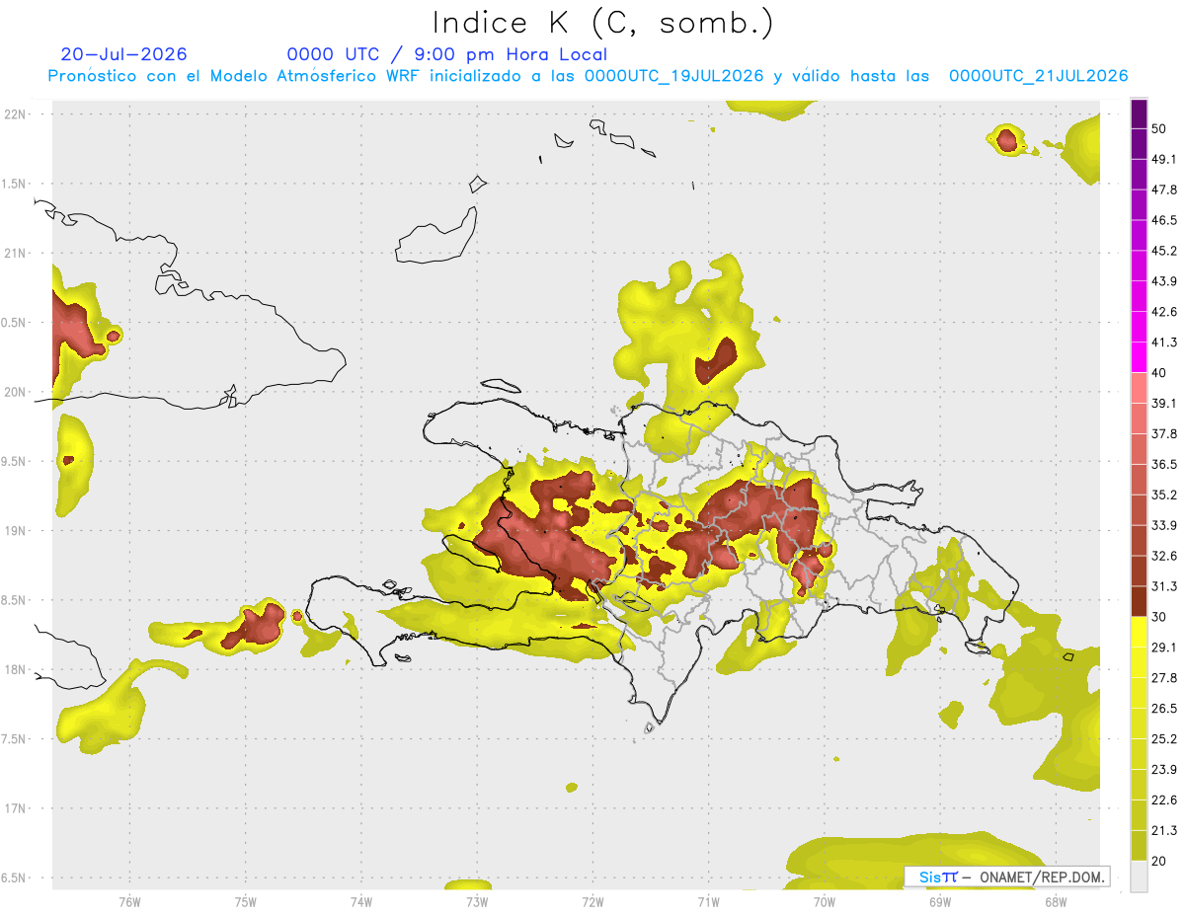Click legend value '46.5'
Screen dimensions: 1185x915
(1164, 220)
